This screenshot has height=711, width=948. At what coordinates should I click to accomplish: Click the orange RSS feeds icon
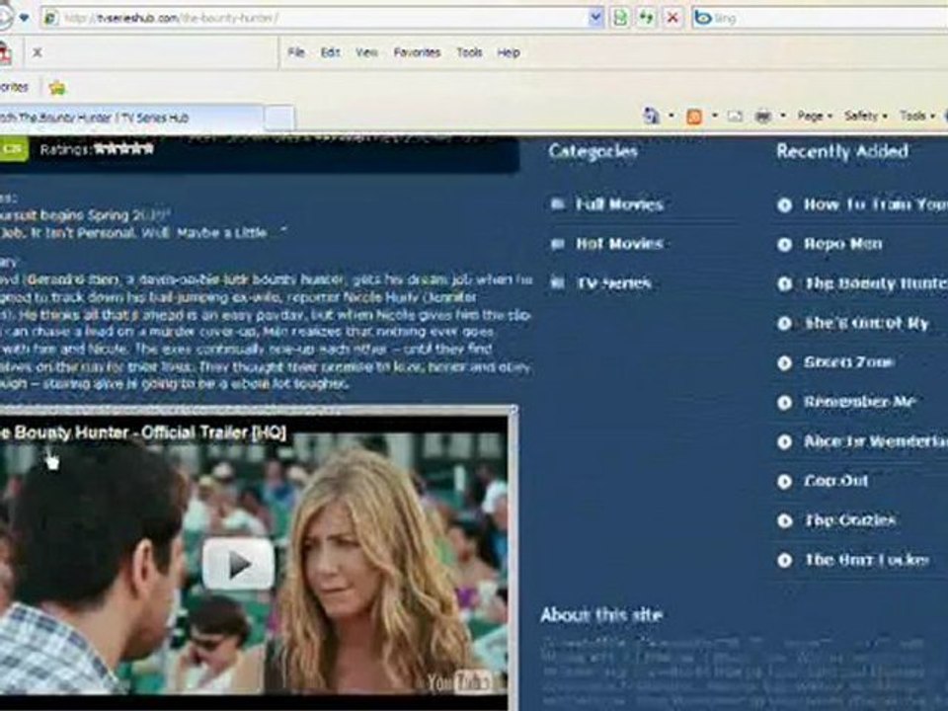coord(694,116)
